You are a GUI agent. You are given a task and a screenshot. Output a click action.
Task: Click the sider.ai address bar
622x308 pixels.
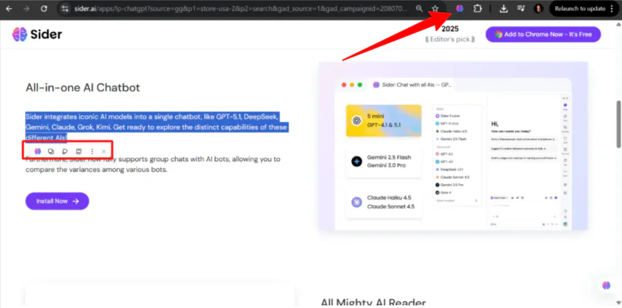pos(242,8)
